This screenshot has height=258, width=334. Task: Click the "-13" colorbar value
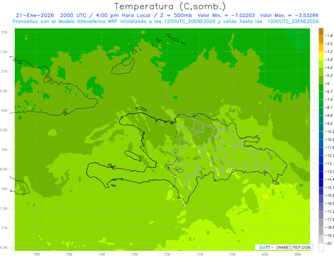(329, 163)
